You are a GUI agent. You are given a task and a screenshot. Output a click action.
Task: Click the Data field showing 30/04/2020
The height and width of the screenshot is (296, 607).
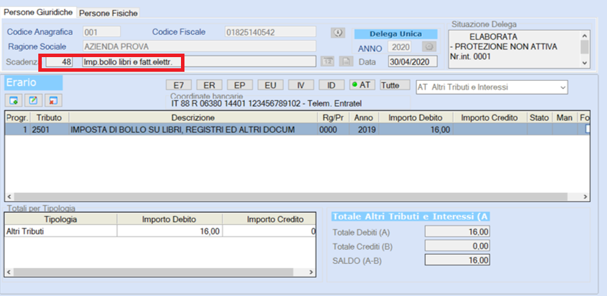pos(412,62)
